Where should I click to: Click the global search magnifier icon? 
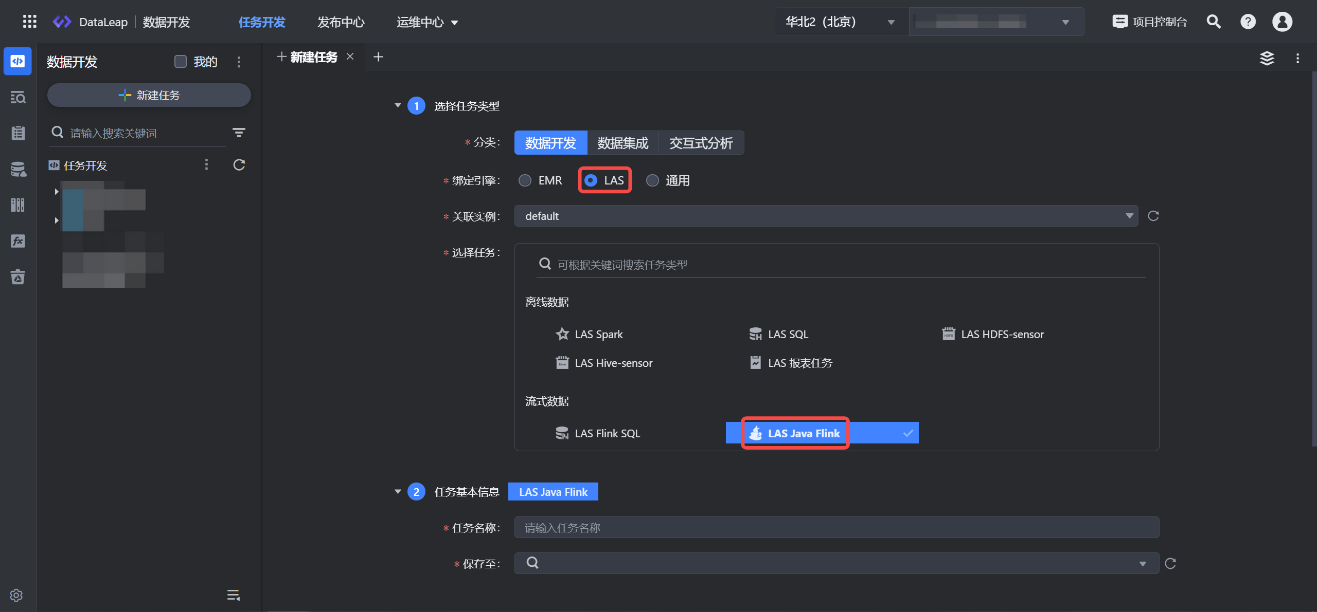click(x=1214, y=22)
